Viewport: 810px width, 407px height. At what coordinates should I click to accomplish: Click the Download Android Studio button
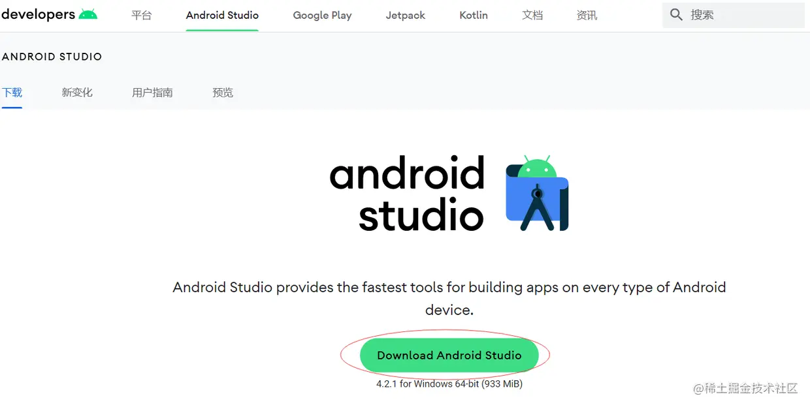449,355
